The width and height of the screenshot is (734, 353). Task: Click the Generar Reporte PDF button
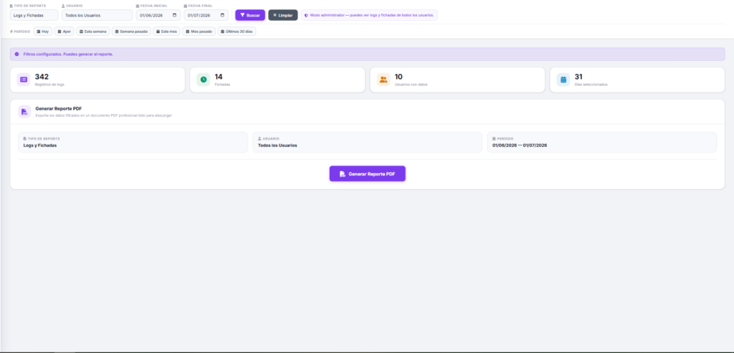(368, 173)
